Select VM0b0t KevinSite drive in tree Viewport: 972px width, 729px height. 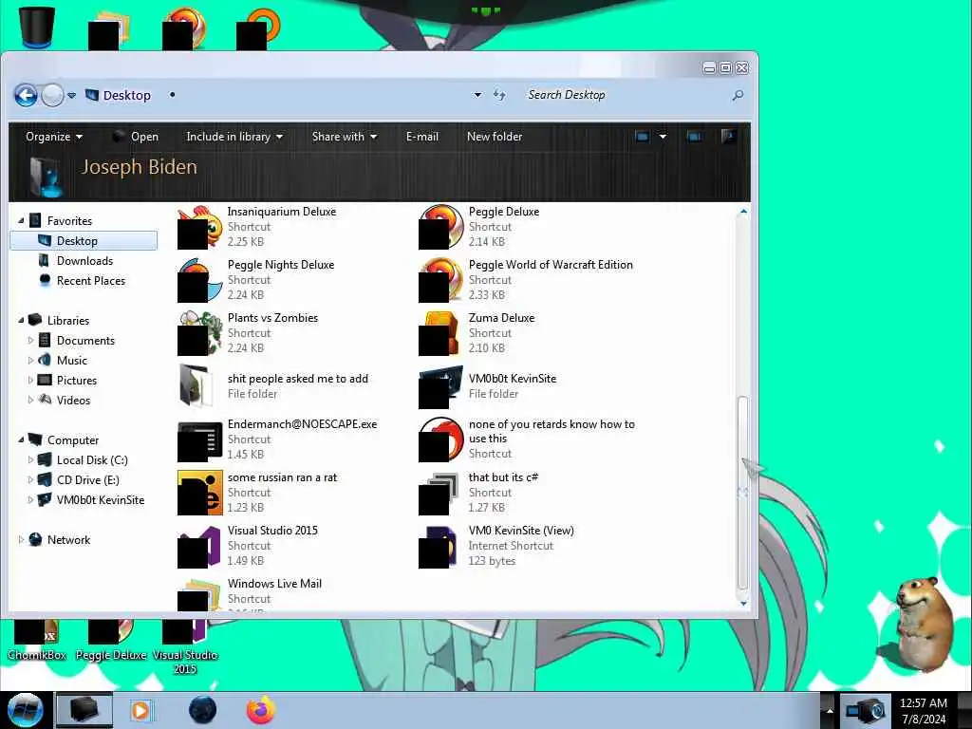point(100,499)
